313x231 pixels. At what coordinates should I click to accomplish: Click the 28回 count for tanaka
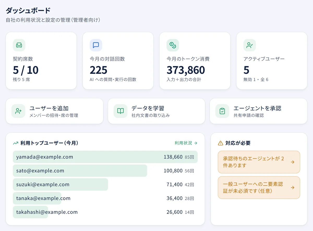pos(189,199)
